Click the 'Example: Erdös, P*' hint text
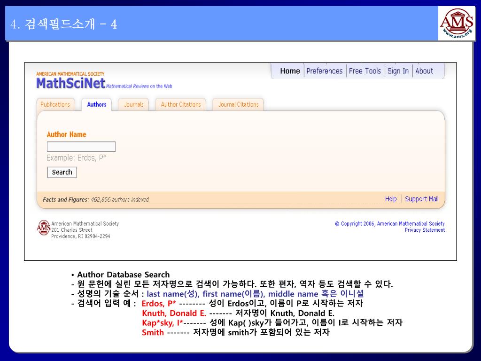The height and width of the screenshot is (361, 481). 77,158
